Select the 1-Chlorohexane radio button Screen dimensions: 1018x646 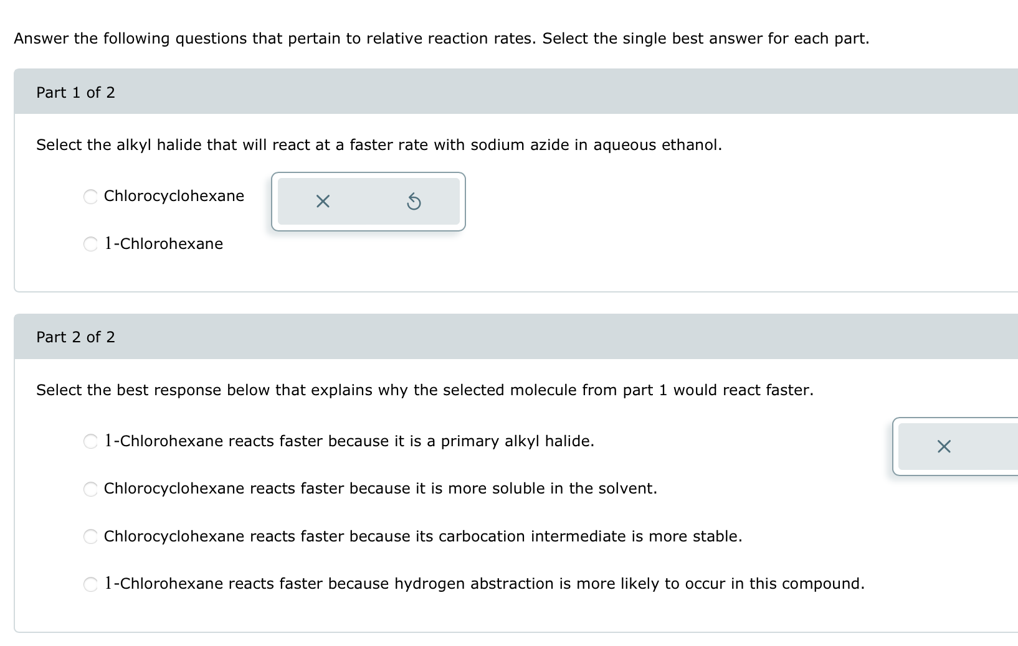(90, 245)
